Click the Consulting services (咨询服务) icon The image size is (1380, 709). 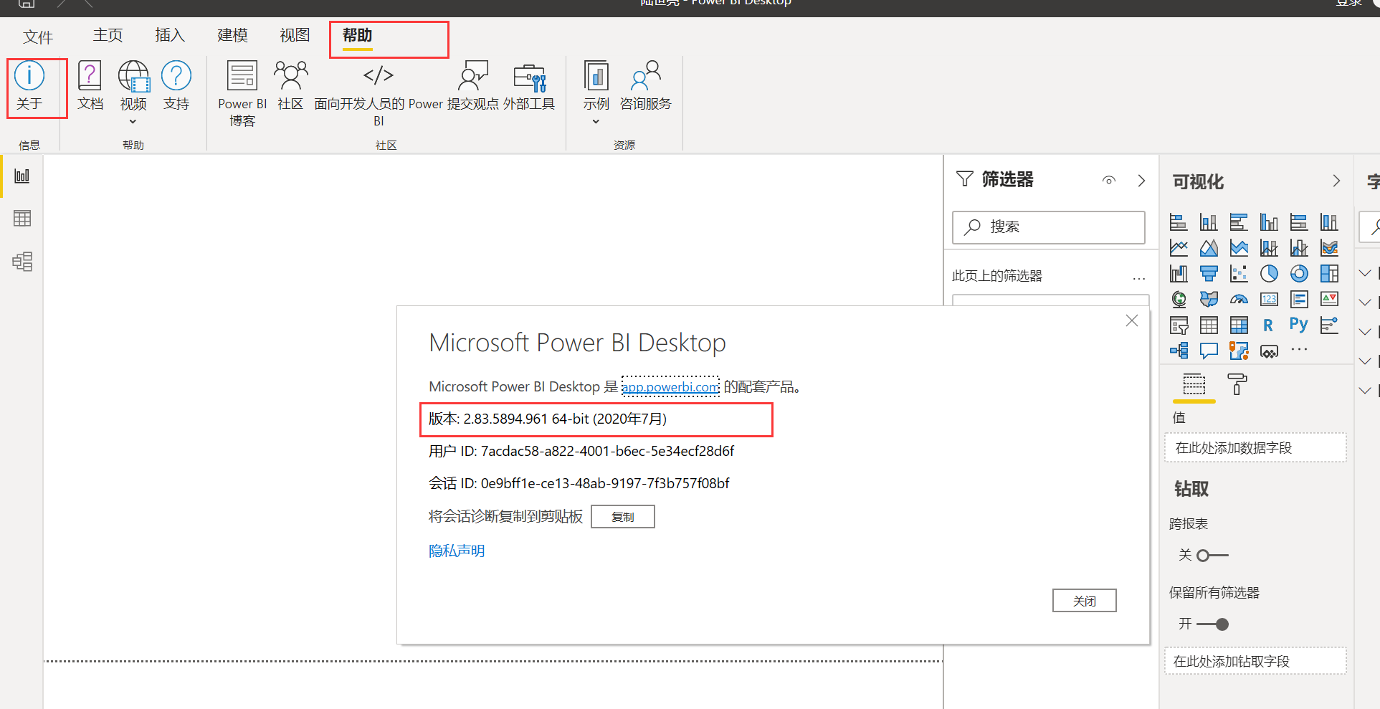[x=646, y=75]
